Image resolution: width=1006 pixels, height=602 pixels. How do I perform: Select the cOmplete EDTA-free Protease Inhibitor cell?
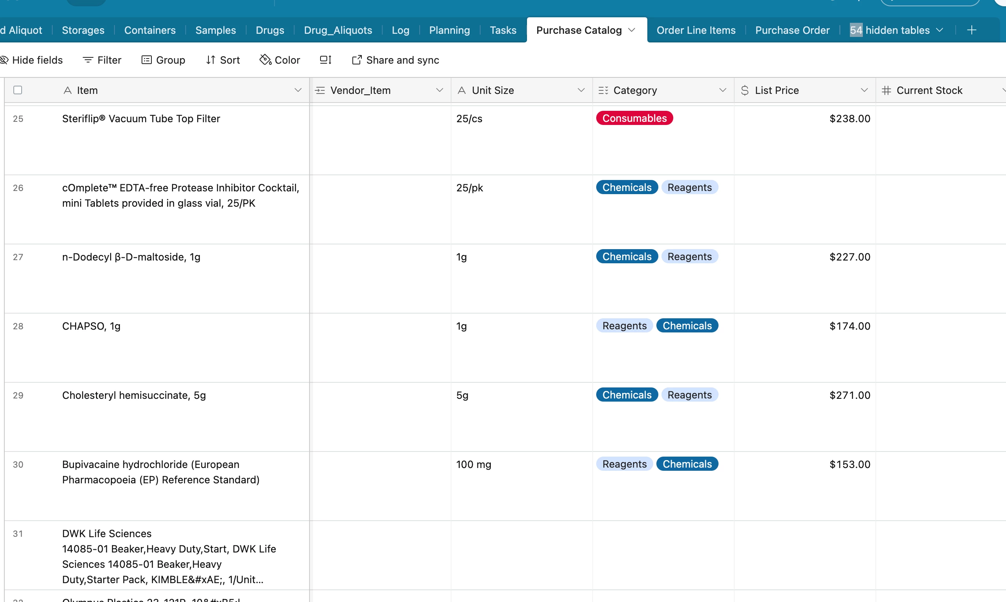point(157,210)
